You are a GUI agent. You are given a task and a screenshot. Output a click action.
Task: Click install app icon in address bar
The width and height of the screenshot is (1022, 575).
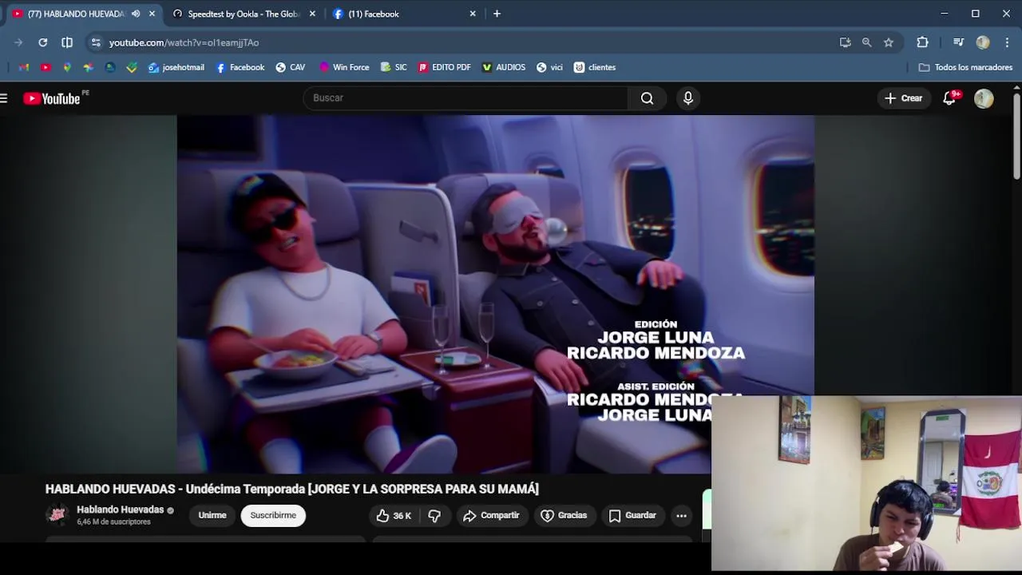845,42
